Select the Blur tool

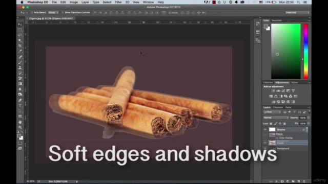tap(20, 89)
